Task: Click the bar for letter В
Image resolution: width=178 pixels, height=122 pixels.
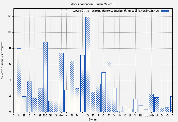Action: 29,96
